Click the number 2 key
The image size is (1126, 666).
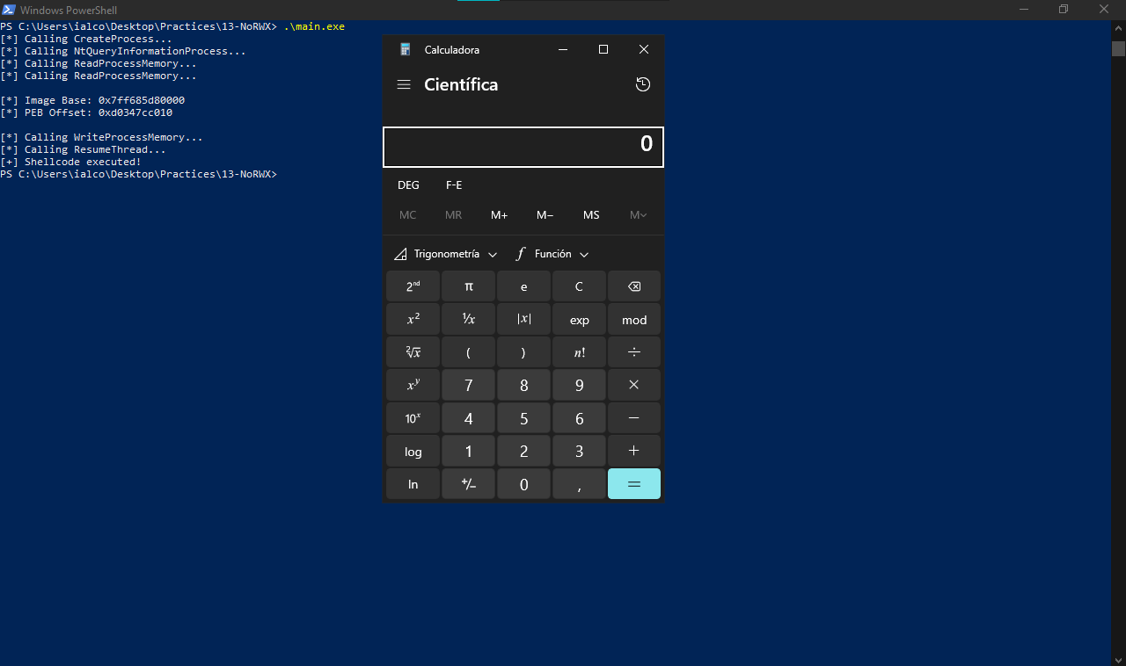523,451
